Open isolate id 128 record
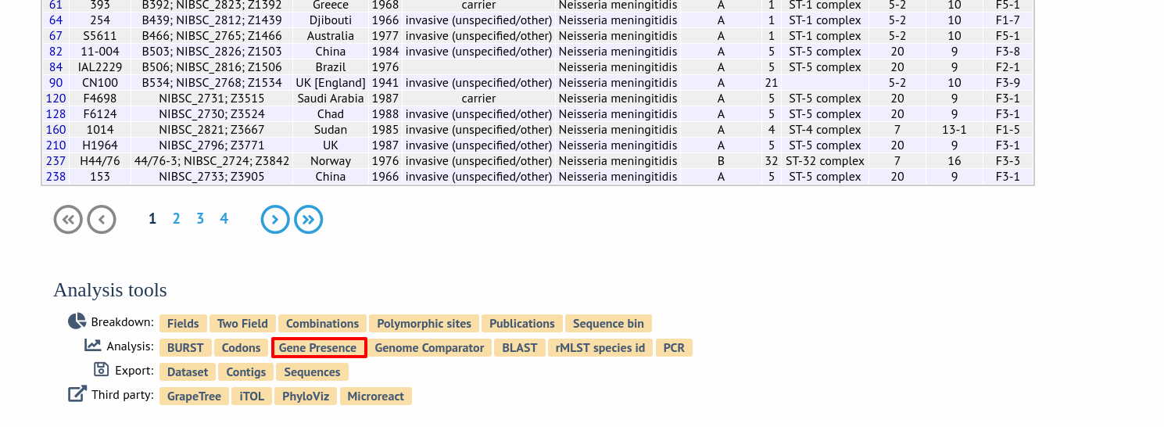This screenshot has width=1164, height=427. tap(56, 114)
